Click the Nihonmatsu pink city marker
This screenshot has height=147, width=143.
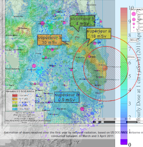pyautogui.click(x=52, y=50)
